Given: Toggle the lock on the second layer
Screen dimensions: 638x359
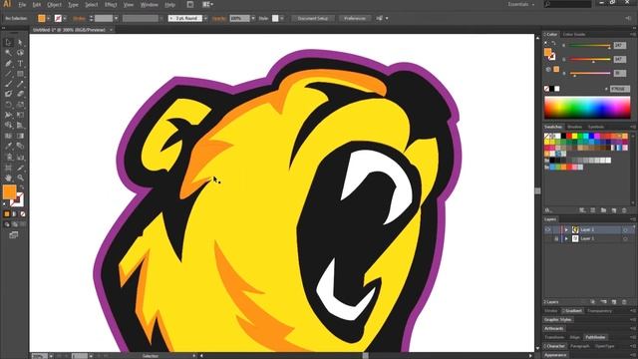Looking at the screenshot, I should 556,239.
